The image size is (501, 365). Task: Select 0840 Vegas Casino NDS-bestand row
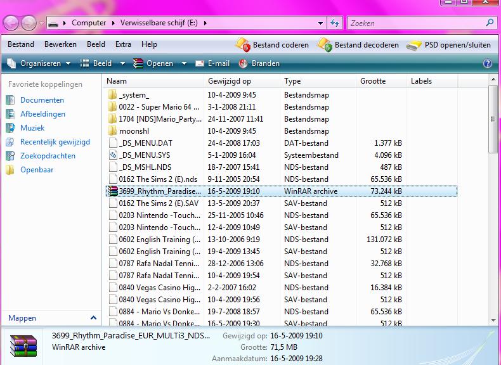281,288
